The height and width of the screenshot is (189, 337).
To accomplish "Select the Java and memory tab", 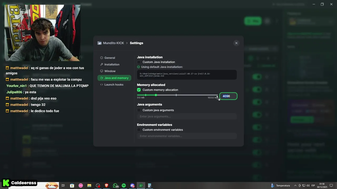I will pyautogui.click(x=114, y=78).
